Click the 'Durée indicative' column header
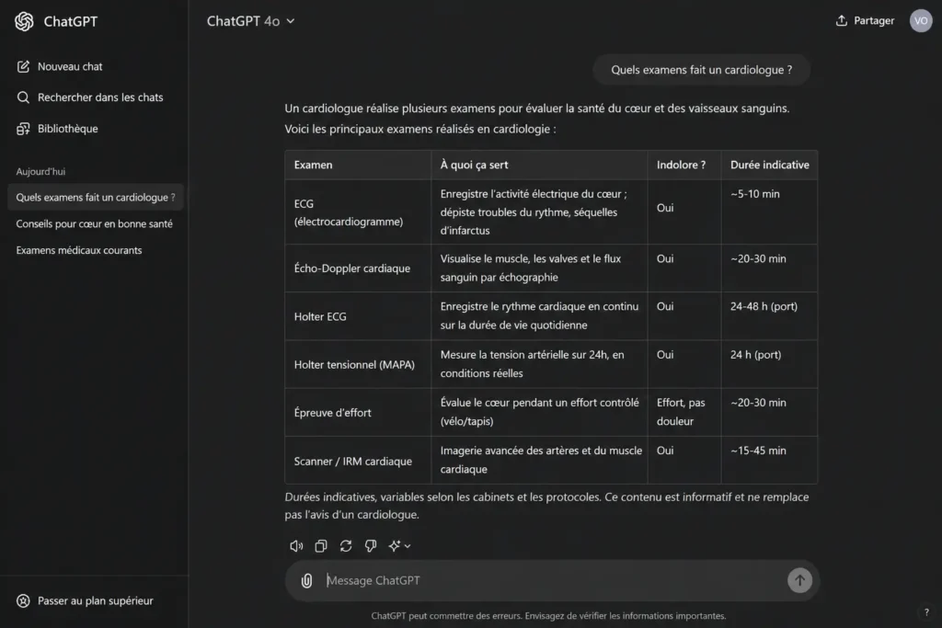 (x=770, y=165)
